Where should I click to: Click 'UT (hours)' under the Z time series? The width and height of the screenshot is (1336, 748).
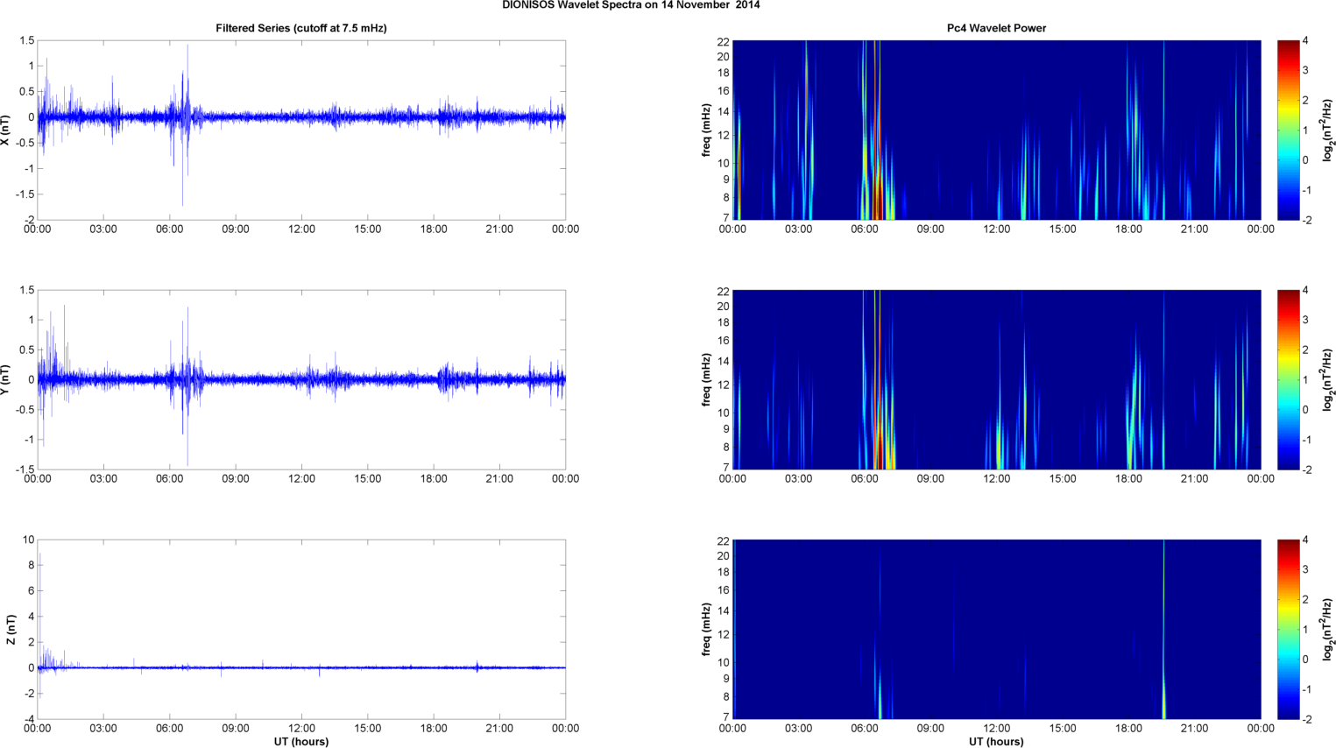pyautogui.click(x=301, y=742)
